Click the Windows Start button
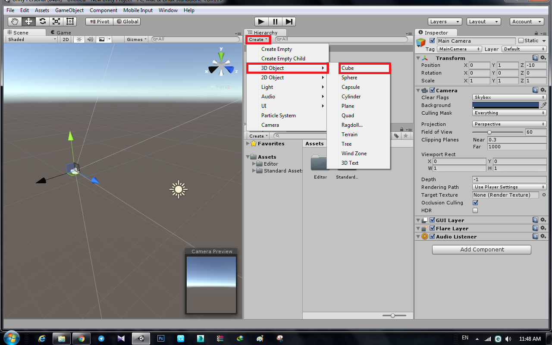The width and height of the screenshot is (552, 345). [x=11, y=338]
